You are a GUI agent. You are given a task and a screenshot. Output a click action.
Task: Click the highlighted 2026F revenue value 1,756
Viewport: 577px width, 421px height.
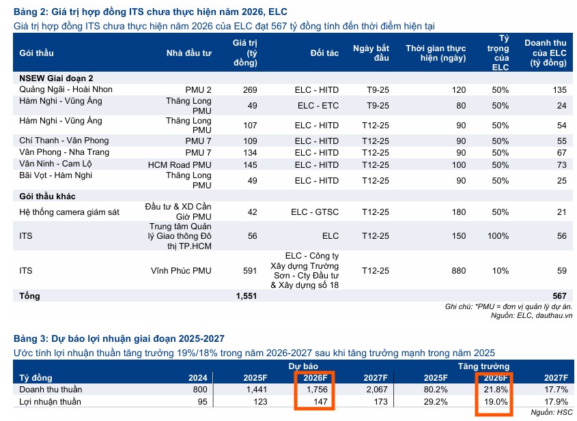[x=315, y=390]
